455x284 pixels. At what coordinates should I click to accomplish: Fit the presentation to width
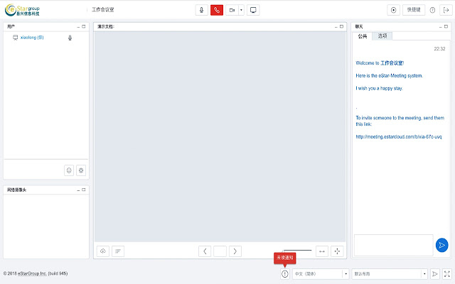[322, 251]
